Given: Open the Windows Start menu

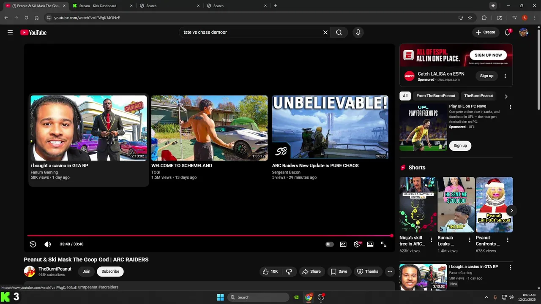Looking at the screenshot, I should (220, 297).
